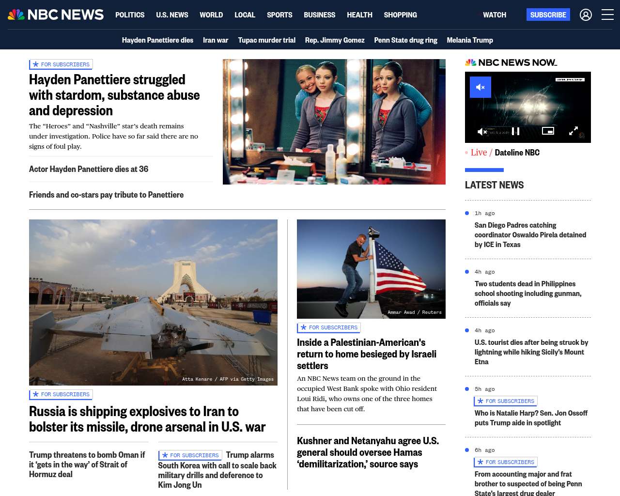Click the '1h ago' timestamp in Latest News
The image size is (620, 496).
[484, 213]
